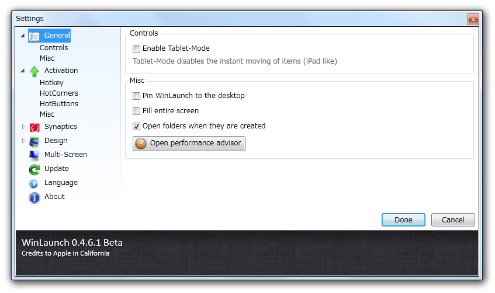Click the Design category icon

pos(34,141)
